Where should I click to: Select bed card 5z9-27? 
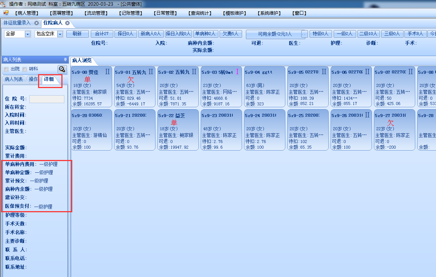click(x=395, y=130)
